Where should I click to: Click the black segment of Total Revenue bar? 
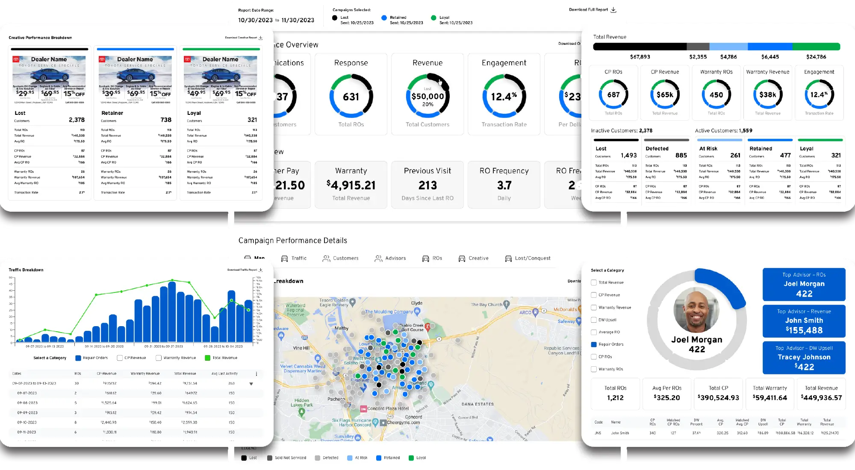[x=640, y=47]
